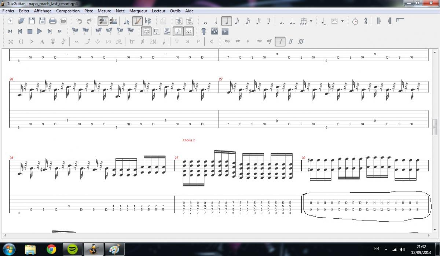Save the current tablature with floppy icon
The height and width of the screenshot is (256, 440).
(x=32, y=21)
